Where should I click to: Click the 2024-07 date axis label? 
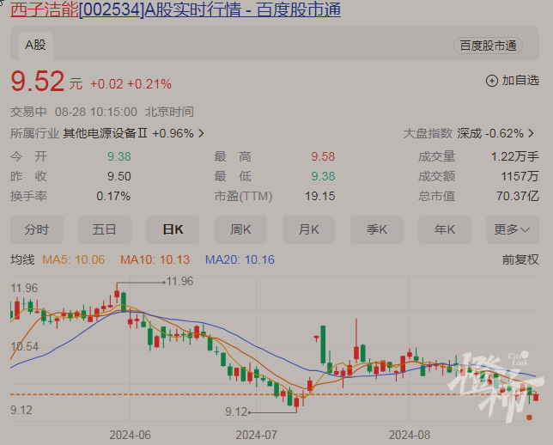(257, 435)
